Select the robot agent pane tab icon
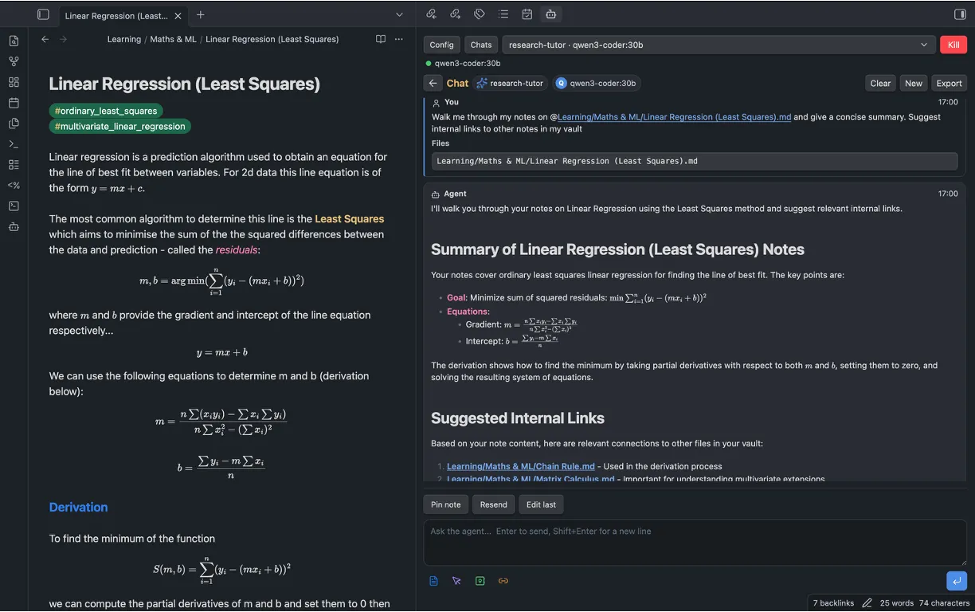 550,14
